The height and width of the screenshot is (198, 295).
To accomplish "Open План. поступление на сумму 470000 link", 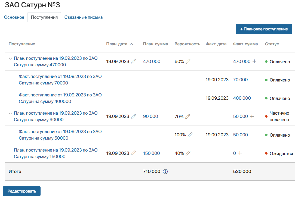I will click(x=56, y=61).
